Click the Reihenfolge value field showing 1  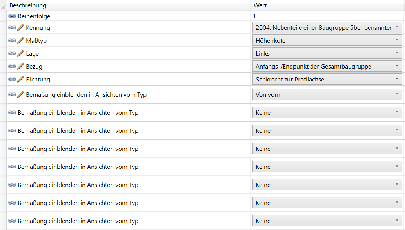pos(328,16)
